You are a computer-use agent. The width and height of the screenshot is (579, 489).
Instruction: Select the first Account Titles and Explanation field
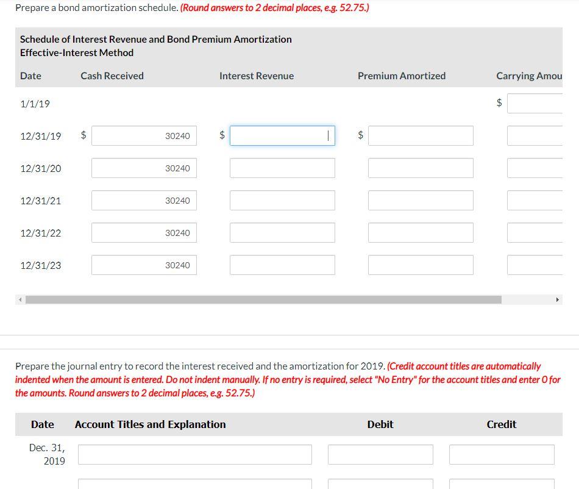[195, 454]
